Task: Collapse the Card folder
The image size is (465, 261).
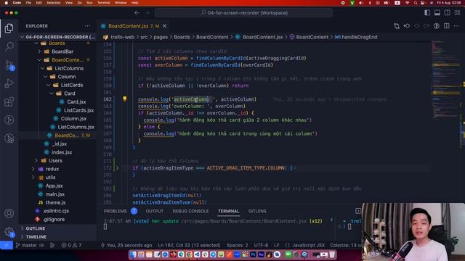Action: [x=52, y=94]
